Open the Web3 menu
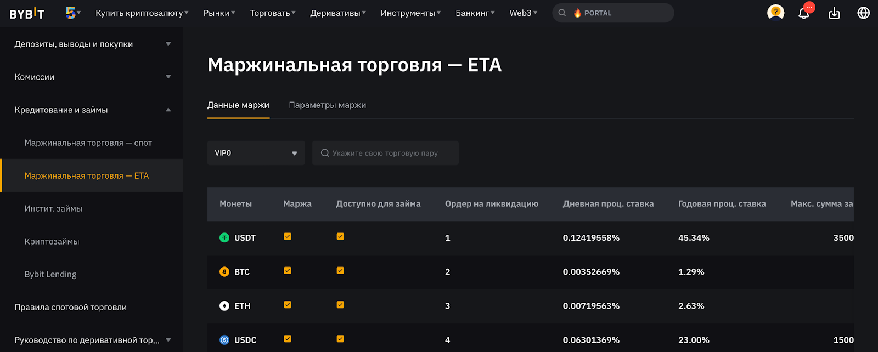This screenshot has width=878, height=352. coord(524,13)
